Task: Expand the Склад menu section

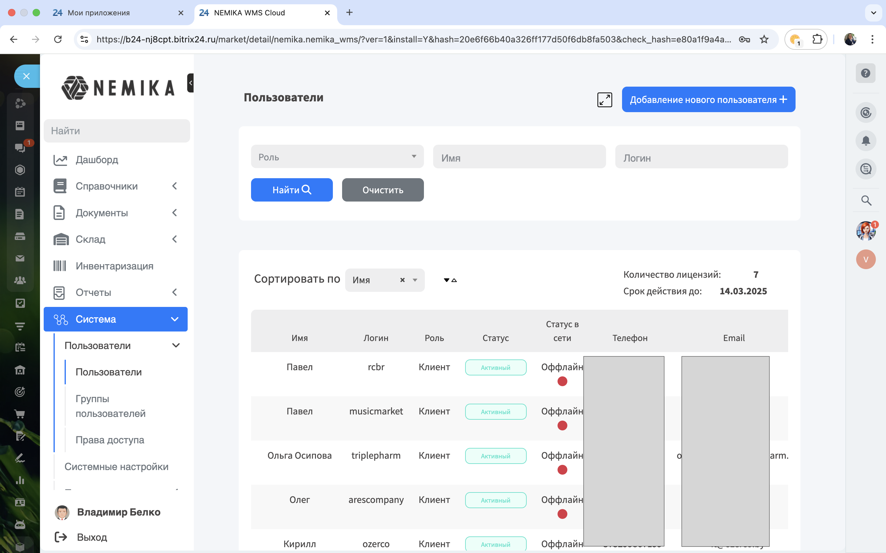Action: (x=175, y=239)
